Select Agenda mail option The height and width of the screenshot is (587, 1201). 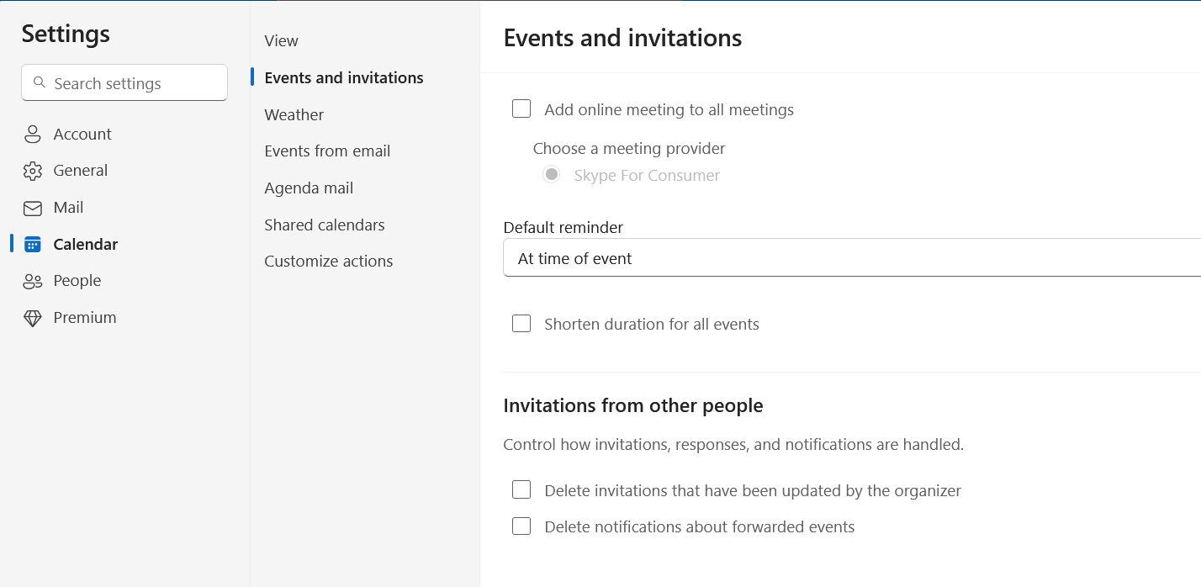click(x=309, y=188)
